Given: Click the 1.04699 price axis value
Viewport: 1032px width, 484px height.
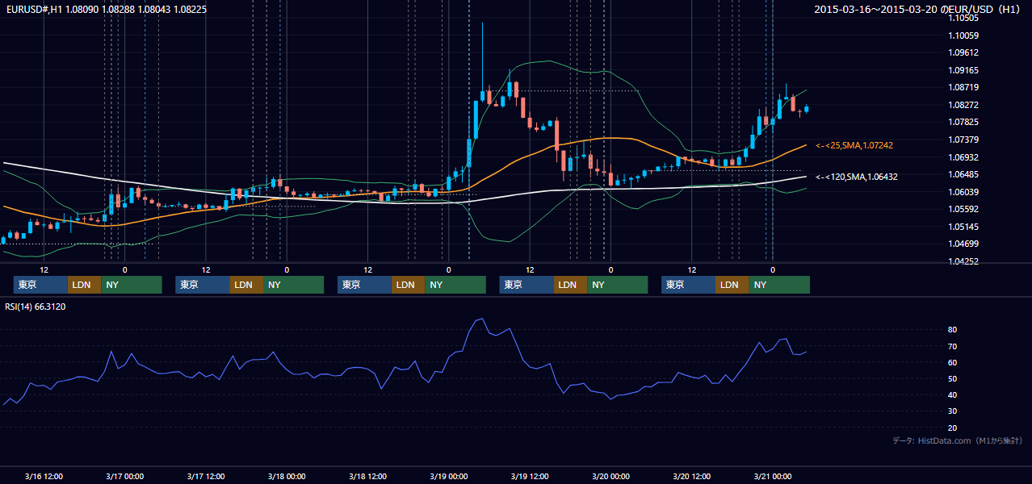Looking at the screenshot, I should pos(964,244).
